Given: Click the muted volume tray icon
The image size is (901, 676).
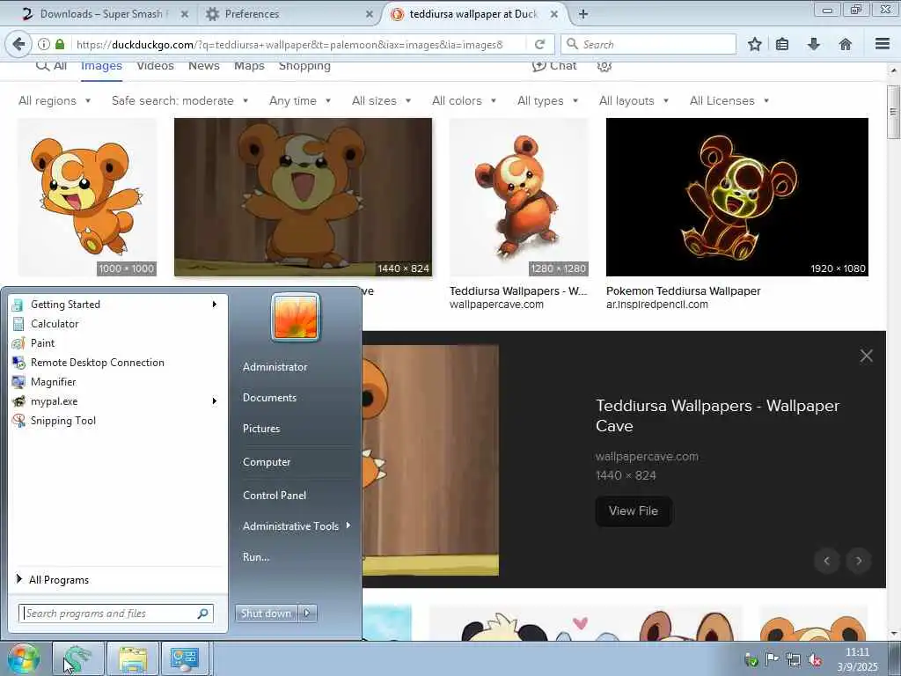Looking at the screenshot, I should pyautogui.click(x=814, y=659).
